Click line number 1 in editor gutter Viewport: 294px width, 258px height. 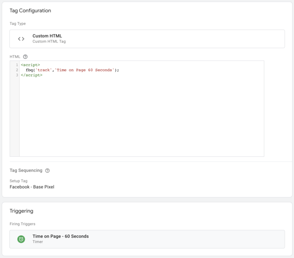(17, 65)
